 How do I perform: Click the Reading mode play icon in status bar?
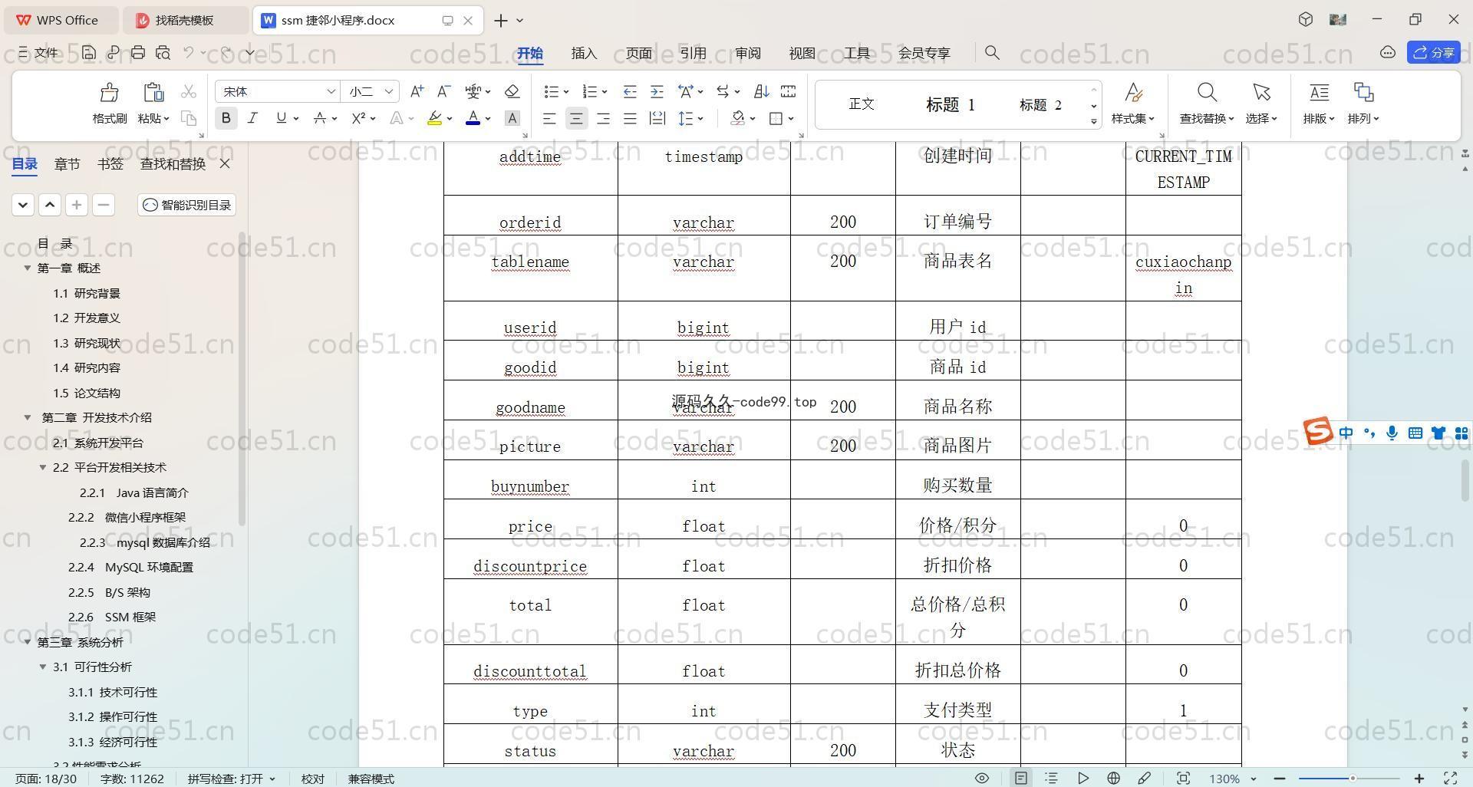[1083, 778]
